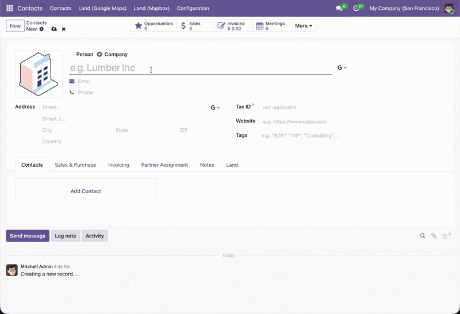Open Land (Google Maps) menu

pyautogui.click(x=102, y=8)
